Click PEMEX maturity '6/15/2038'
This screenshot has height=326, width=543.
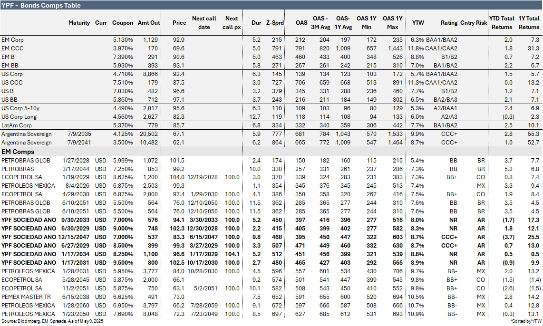(76, 297)
